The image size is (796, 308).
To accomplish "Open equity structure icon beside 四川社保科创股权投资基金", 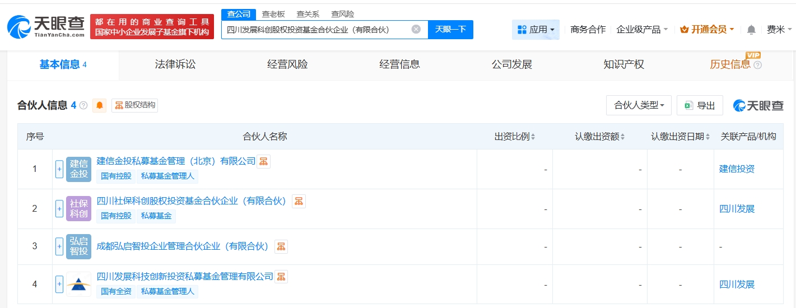I will pos(299,201).
